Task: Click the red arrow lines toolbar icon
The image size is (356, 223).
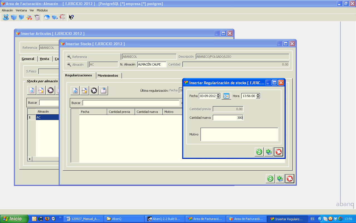Action: coord(62,17)
